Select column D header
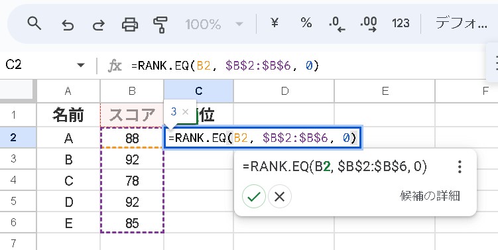This screenshot has height=250, width=498. click(284, 91)
